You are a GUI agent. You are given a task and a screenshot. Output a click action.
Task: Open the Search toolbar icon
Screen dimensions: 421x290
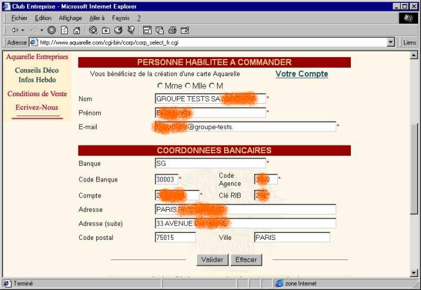coord(93,30)
